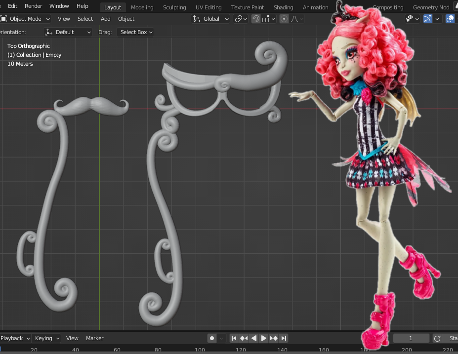
Task: Click the proportional editing icon
Action: click(285, 19)
